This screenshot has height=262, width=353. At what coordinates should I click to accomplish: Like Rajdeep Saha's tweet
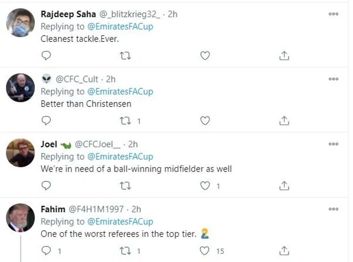pos(205,56)
